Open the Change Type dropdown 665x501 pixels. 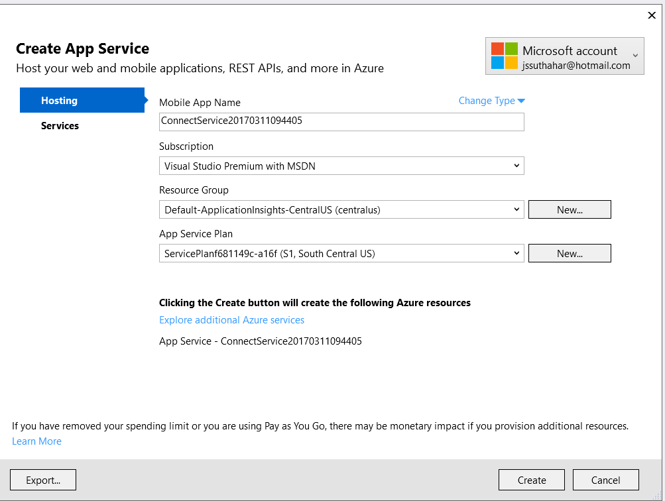tap(491, 101)
